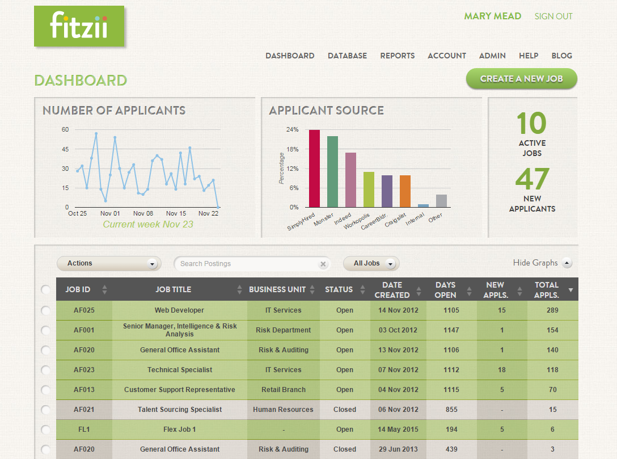Go to Dashboard in navigation
Image resolution: width=617 pixels, height=459 pixels.
click(290, 56)
